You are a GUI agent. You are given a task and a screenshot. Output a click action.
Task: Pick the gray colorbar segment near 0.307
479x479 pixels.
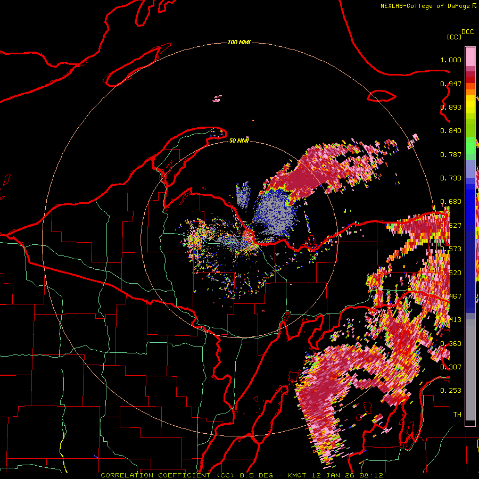tap(470, 370)
